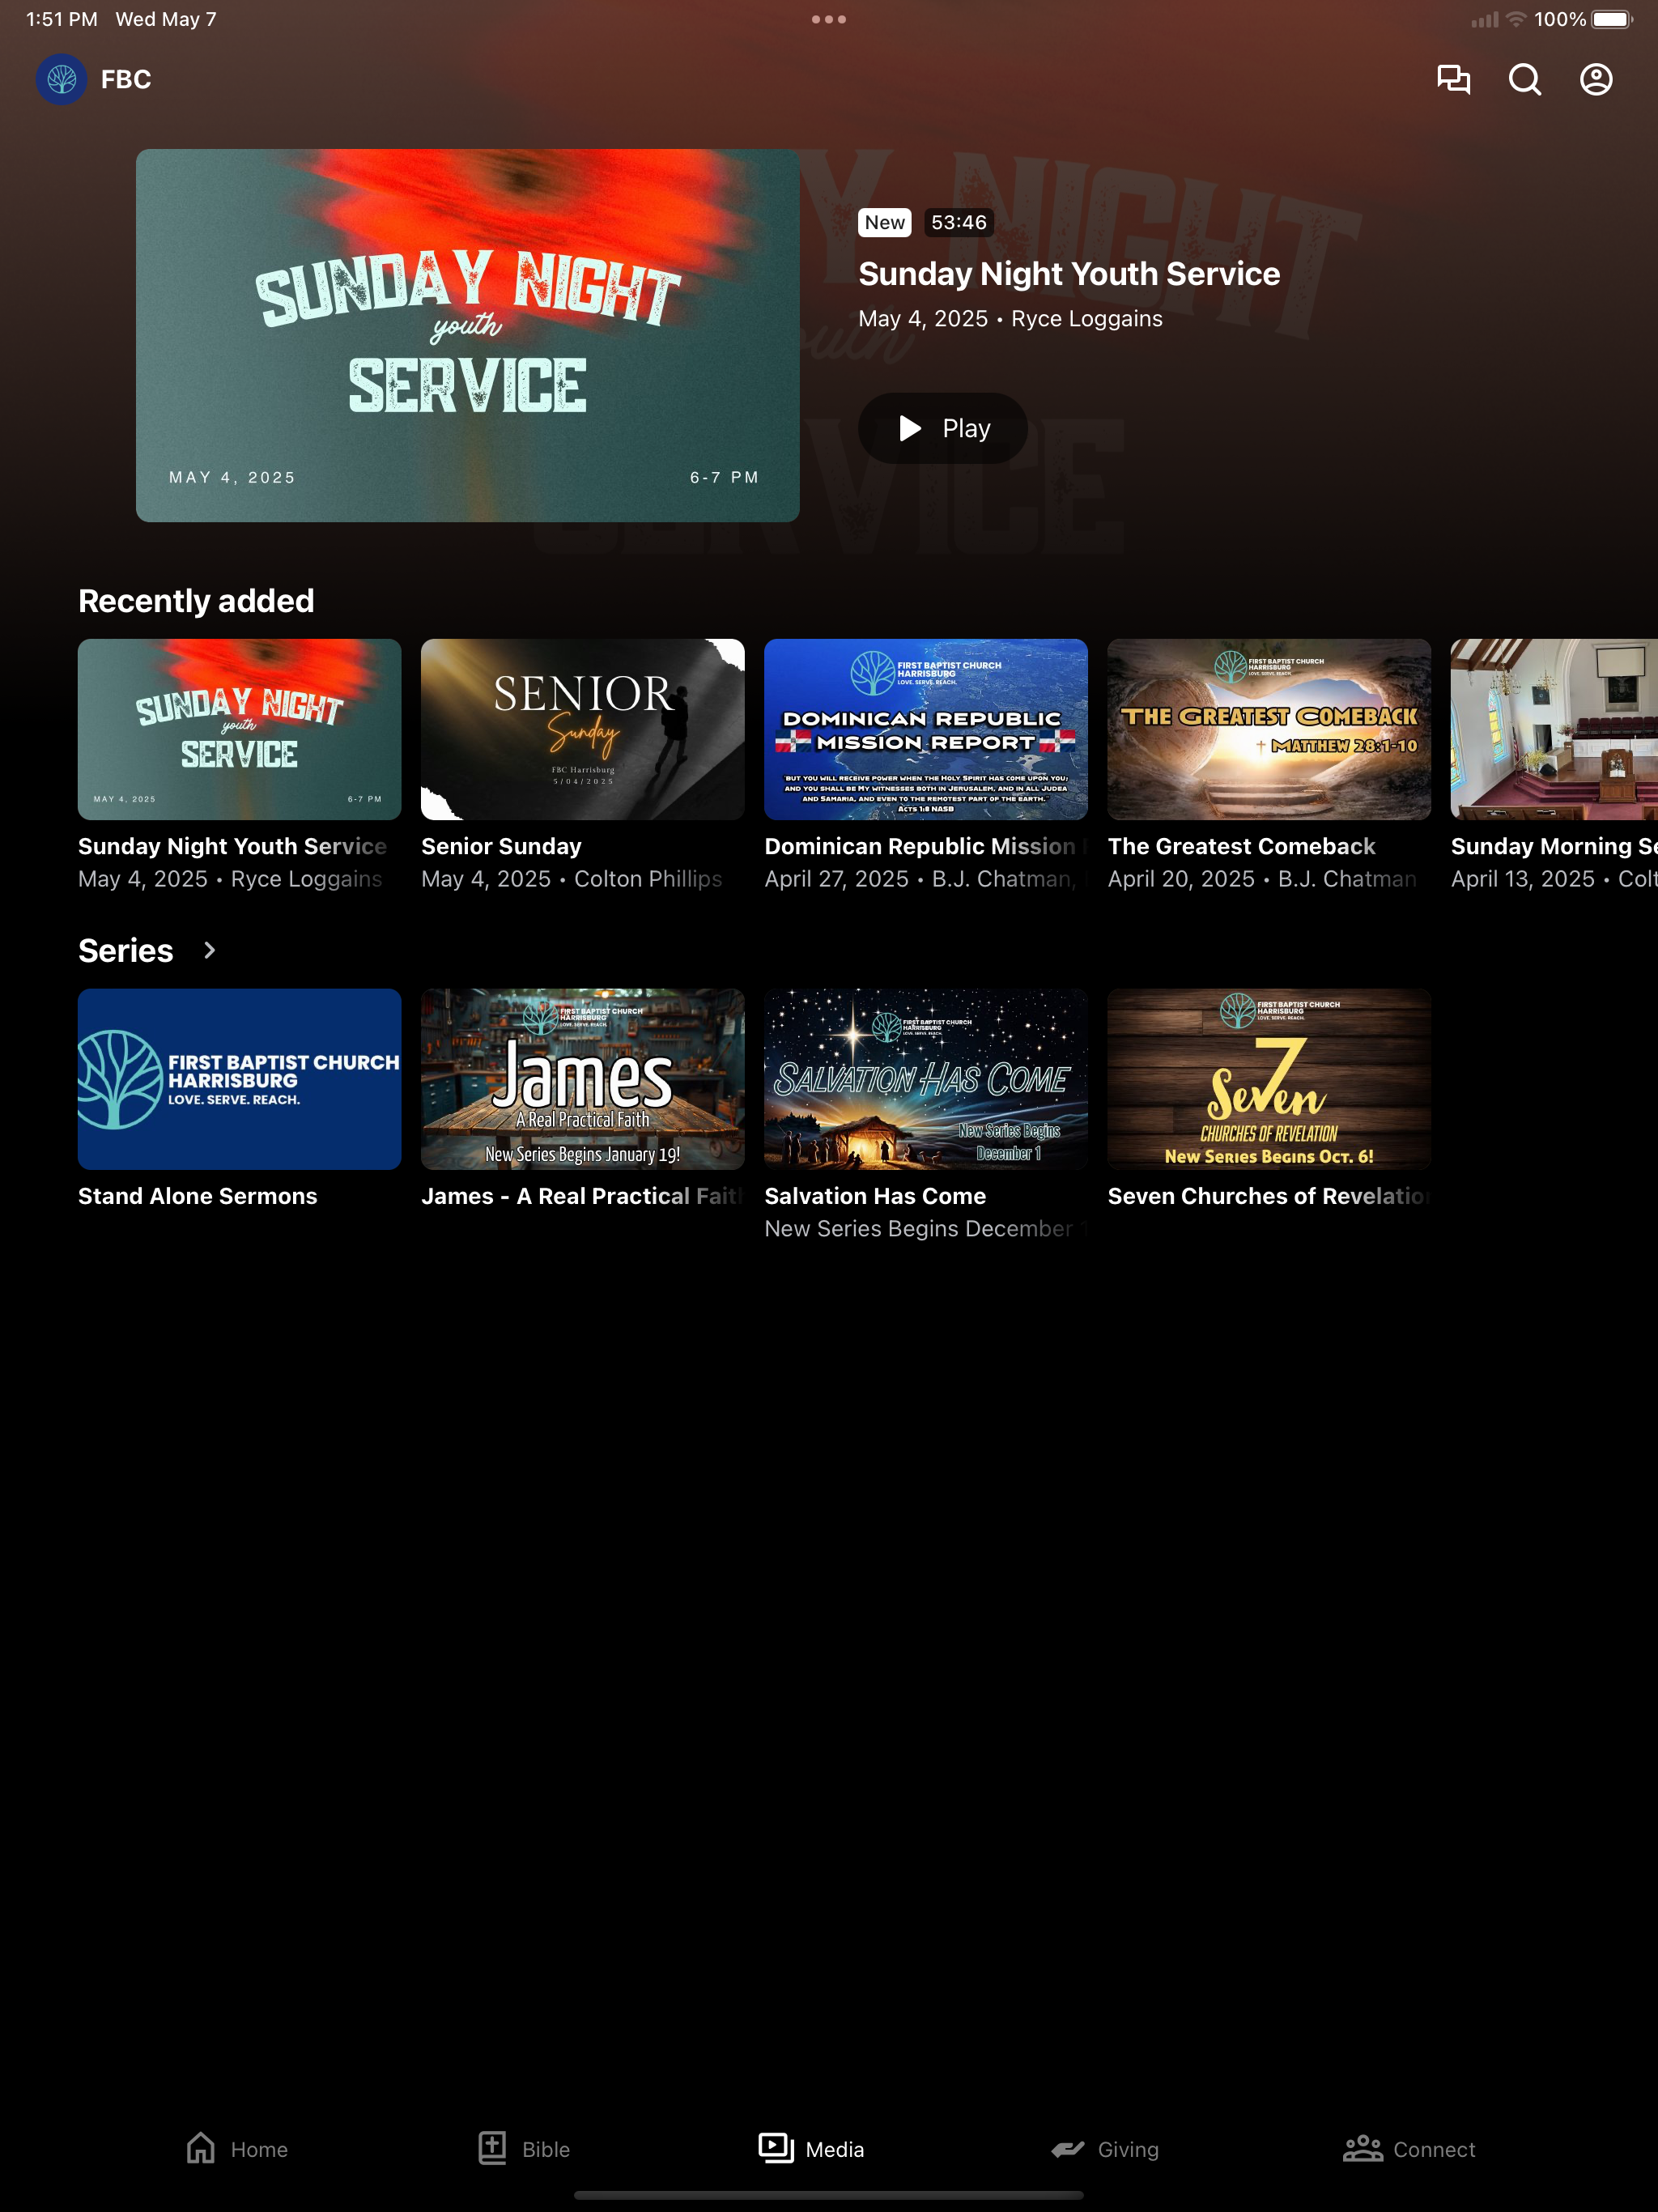This screenshot has width=1658, height=2212.
Task: Click the 'New' badge on featured video
Action: pos(885,222)
